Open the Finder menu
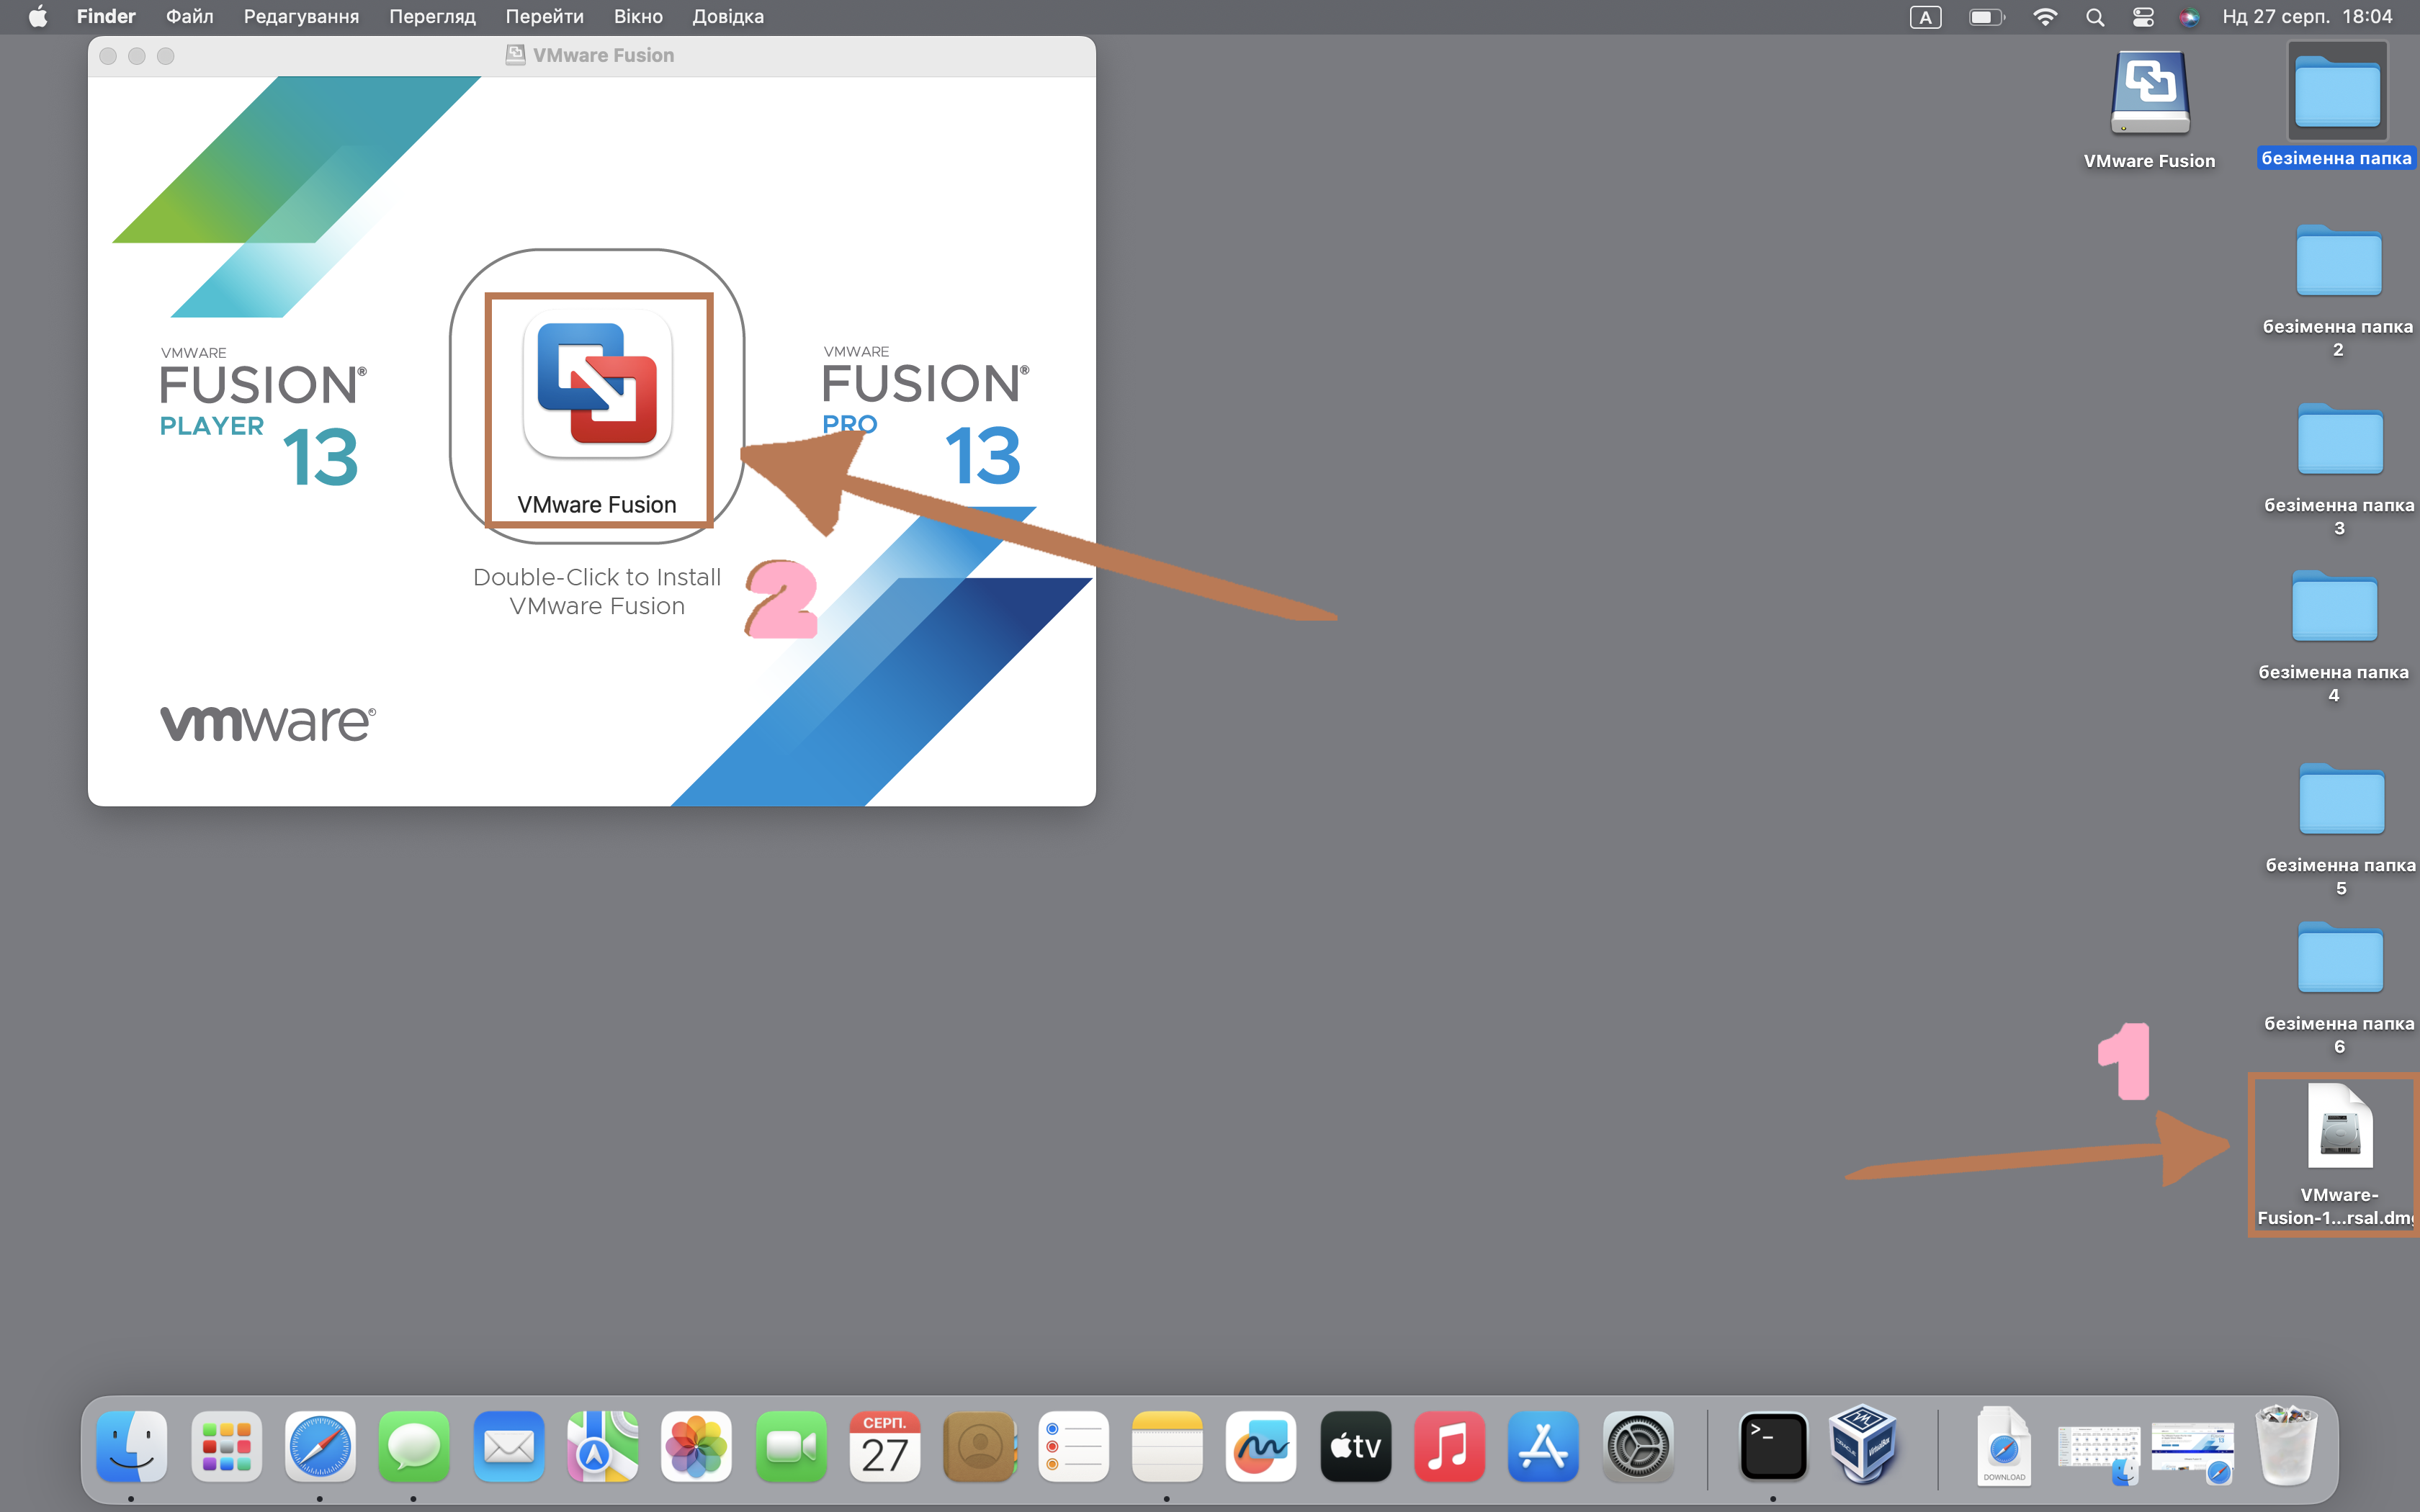Screen dimensions: 2420x1512 tap(106, 16)
